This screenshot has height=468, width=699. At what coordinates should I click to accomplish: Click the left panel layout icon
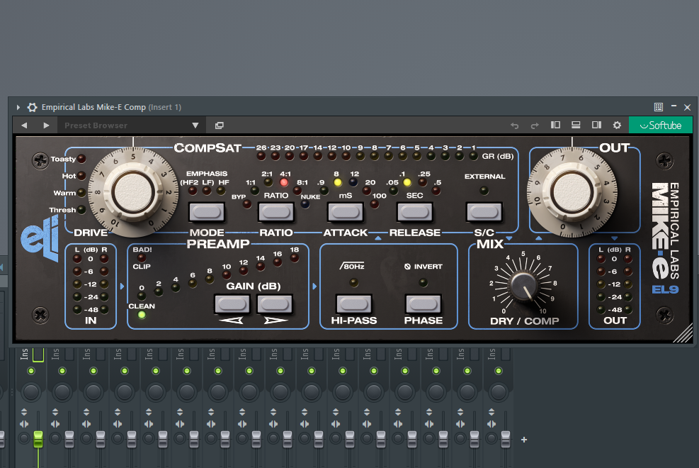point(555,125)
